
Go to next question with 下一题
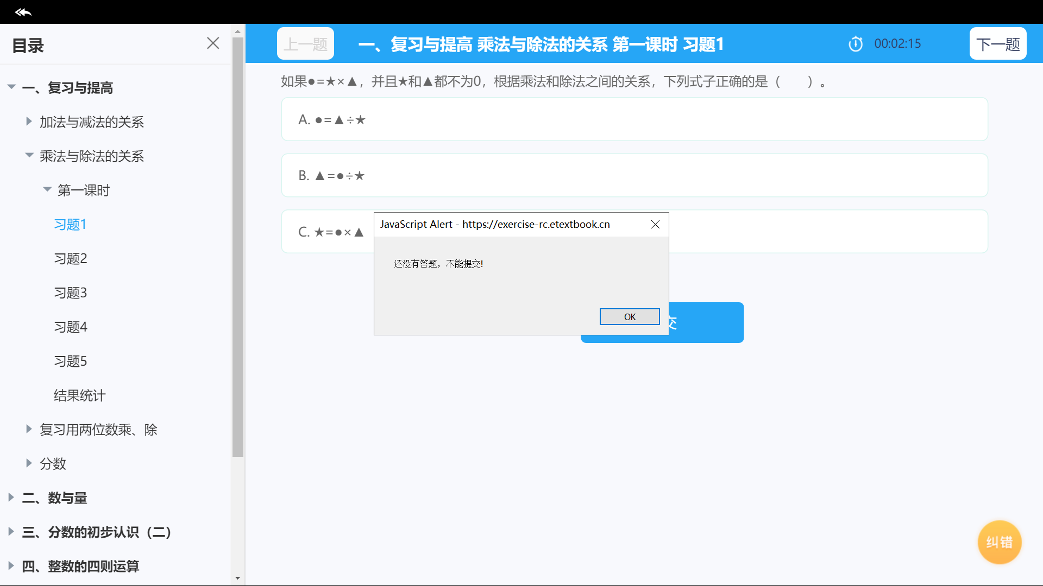point(997,44)
